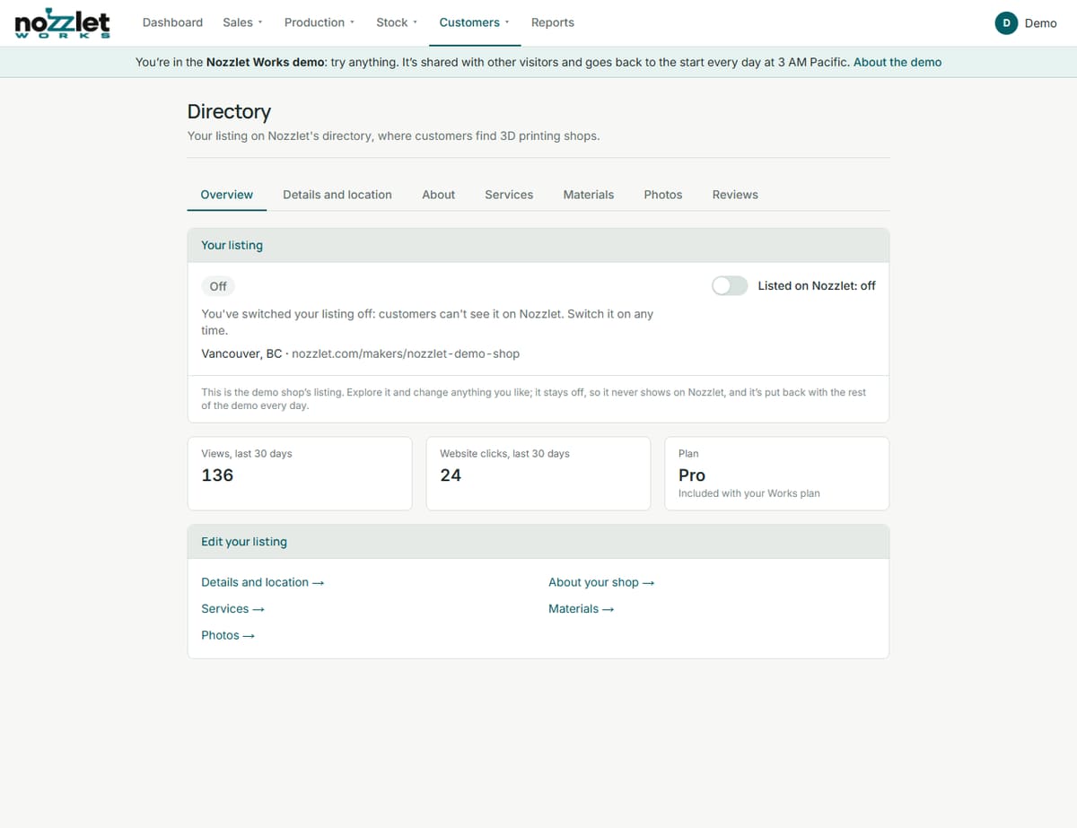Image resolution: width=1077 pixels, height=828 pixels.
Task: Switch to the Photos tab
Action: click(x=663, y=195)
